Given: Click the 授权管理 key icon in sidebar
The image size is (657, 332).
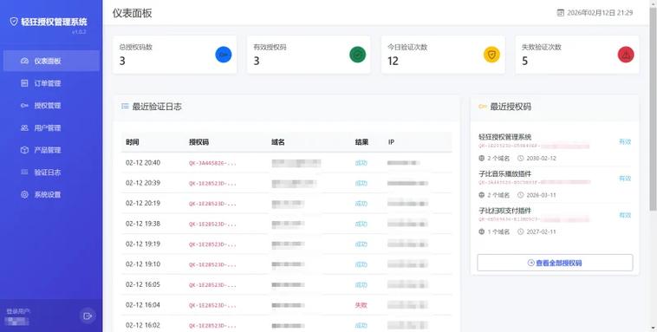Looking at the screenshot, I should [25, 105].
